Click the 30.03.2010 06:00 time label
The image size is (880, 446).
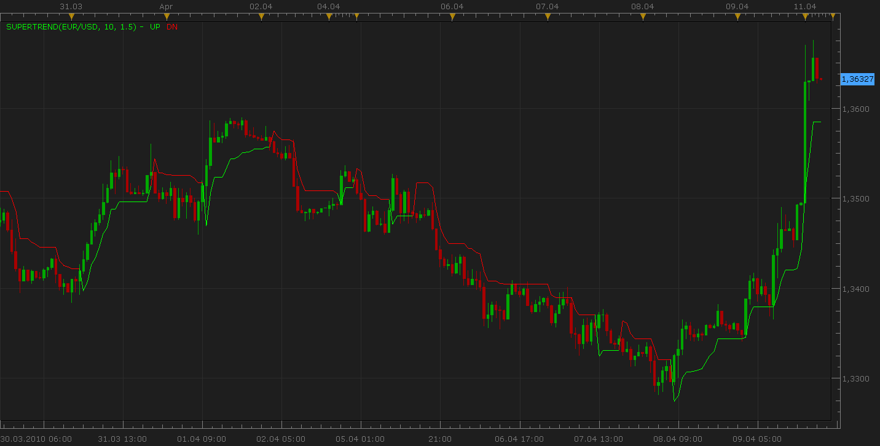point(36,439)
